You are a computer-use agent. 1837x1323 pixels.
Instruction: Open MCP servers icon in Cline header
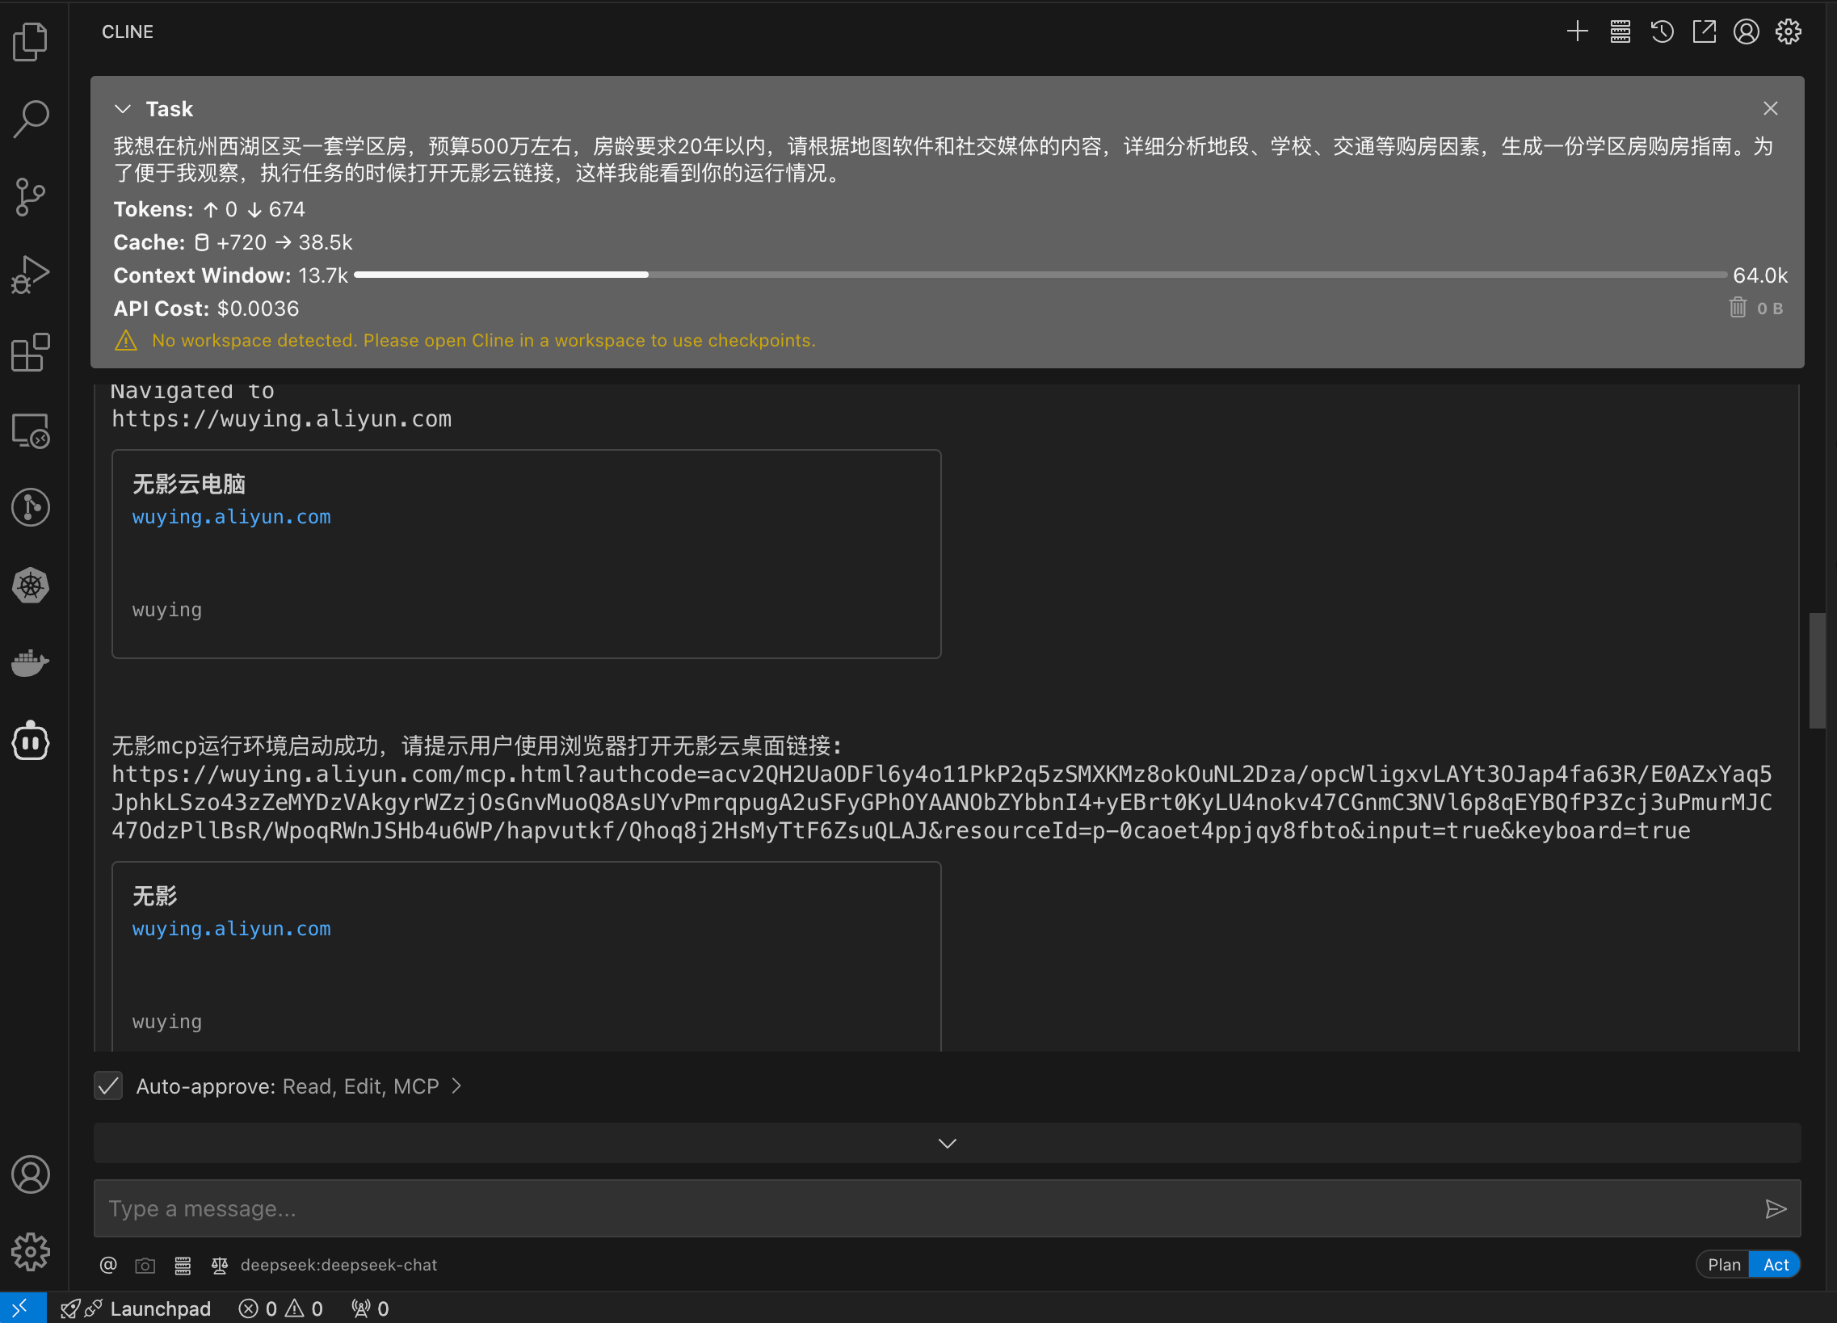pos(1619,31)
